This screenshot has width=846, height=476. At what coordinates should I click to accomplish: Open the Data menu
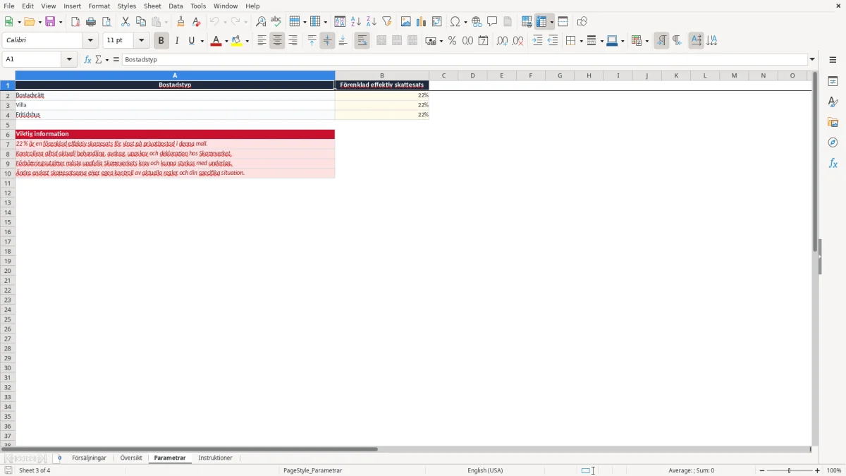176,6
